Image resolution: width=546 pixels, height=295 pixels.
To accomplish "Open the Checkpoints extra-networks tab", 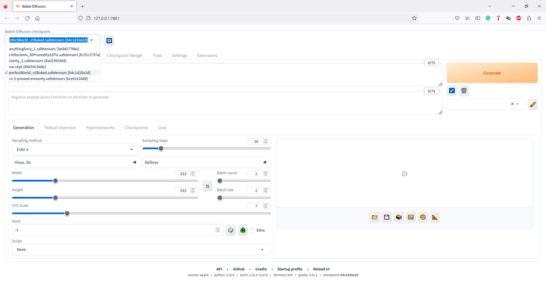I will pyautogui.click(x=136, y=128).
